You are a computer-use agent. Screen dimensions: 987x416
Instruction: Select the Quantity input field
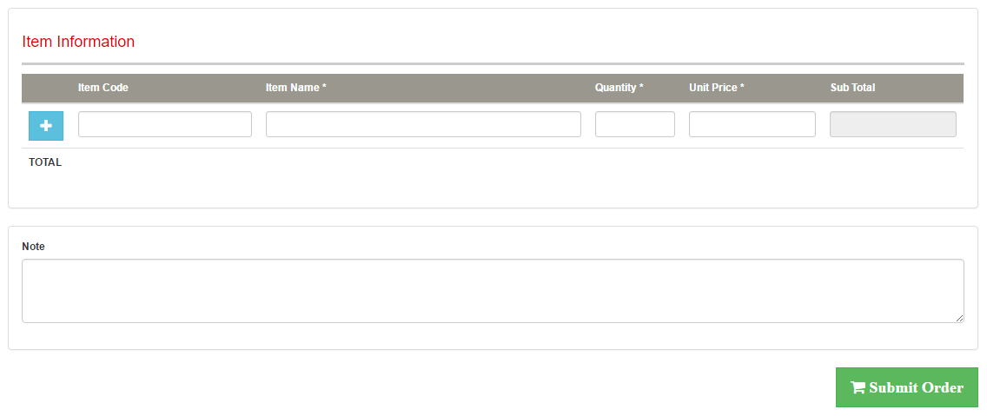[x=634, y=124]
